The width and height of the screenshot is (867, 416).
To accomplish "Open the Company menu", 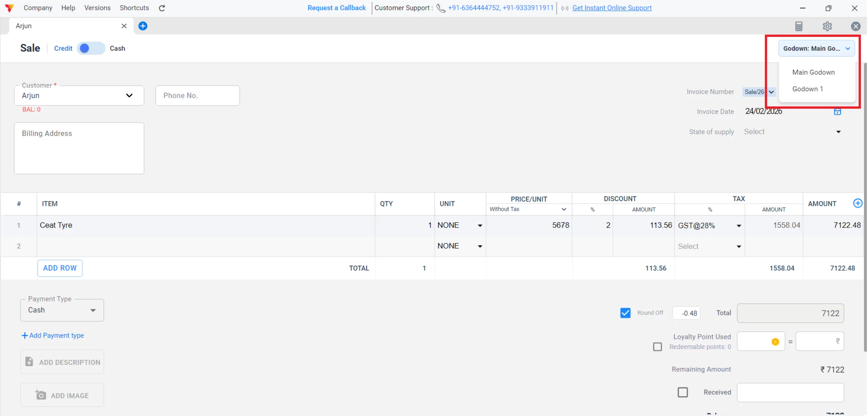I will [38, 8].
